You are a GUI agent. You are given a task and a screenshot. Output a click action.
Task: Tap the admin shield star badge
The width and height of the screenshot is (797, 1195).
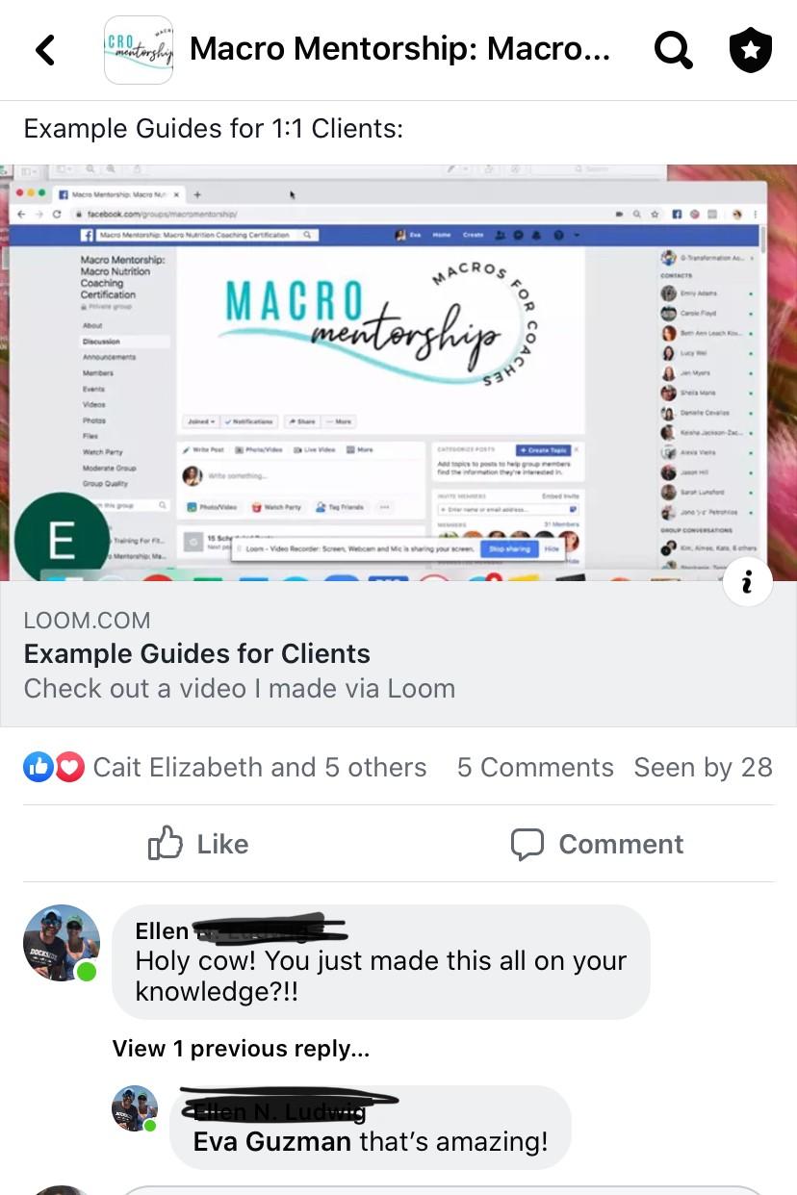[x=751, y=50]
